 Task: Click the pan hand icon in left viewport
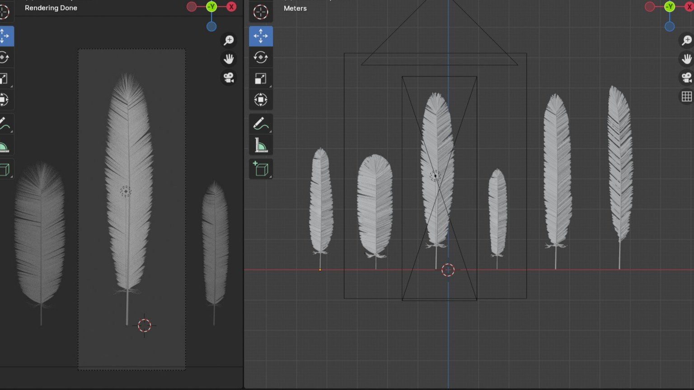tap(229, 59)
